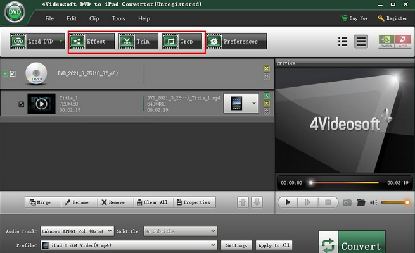Image resolution: width=415 pixels, height=253 pixels.
Task: Open the Edit menu
Action: coord(72,18)
